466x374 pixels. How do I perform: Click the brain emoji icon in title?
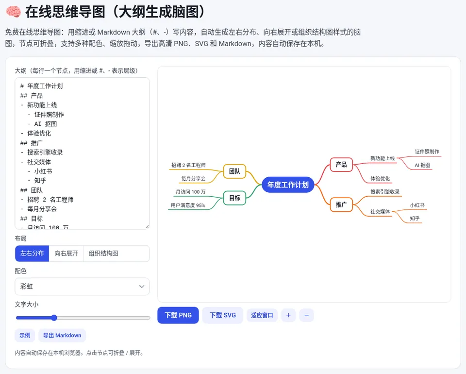(14, 12)
